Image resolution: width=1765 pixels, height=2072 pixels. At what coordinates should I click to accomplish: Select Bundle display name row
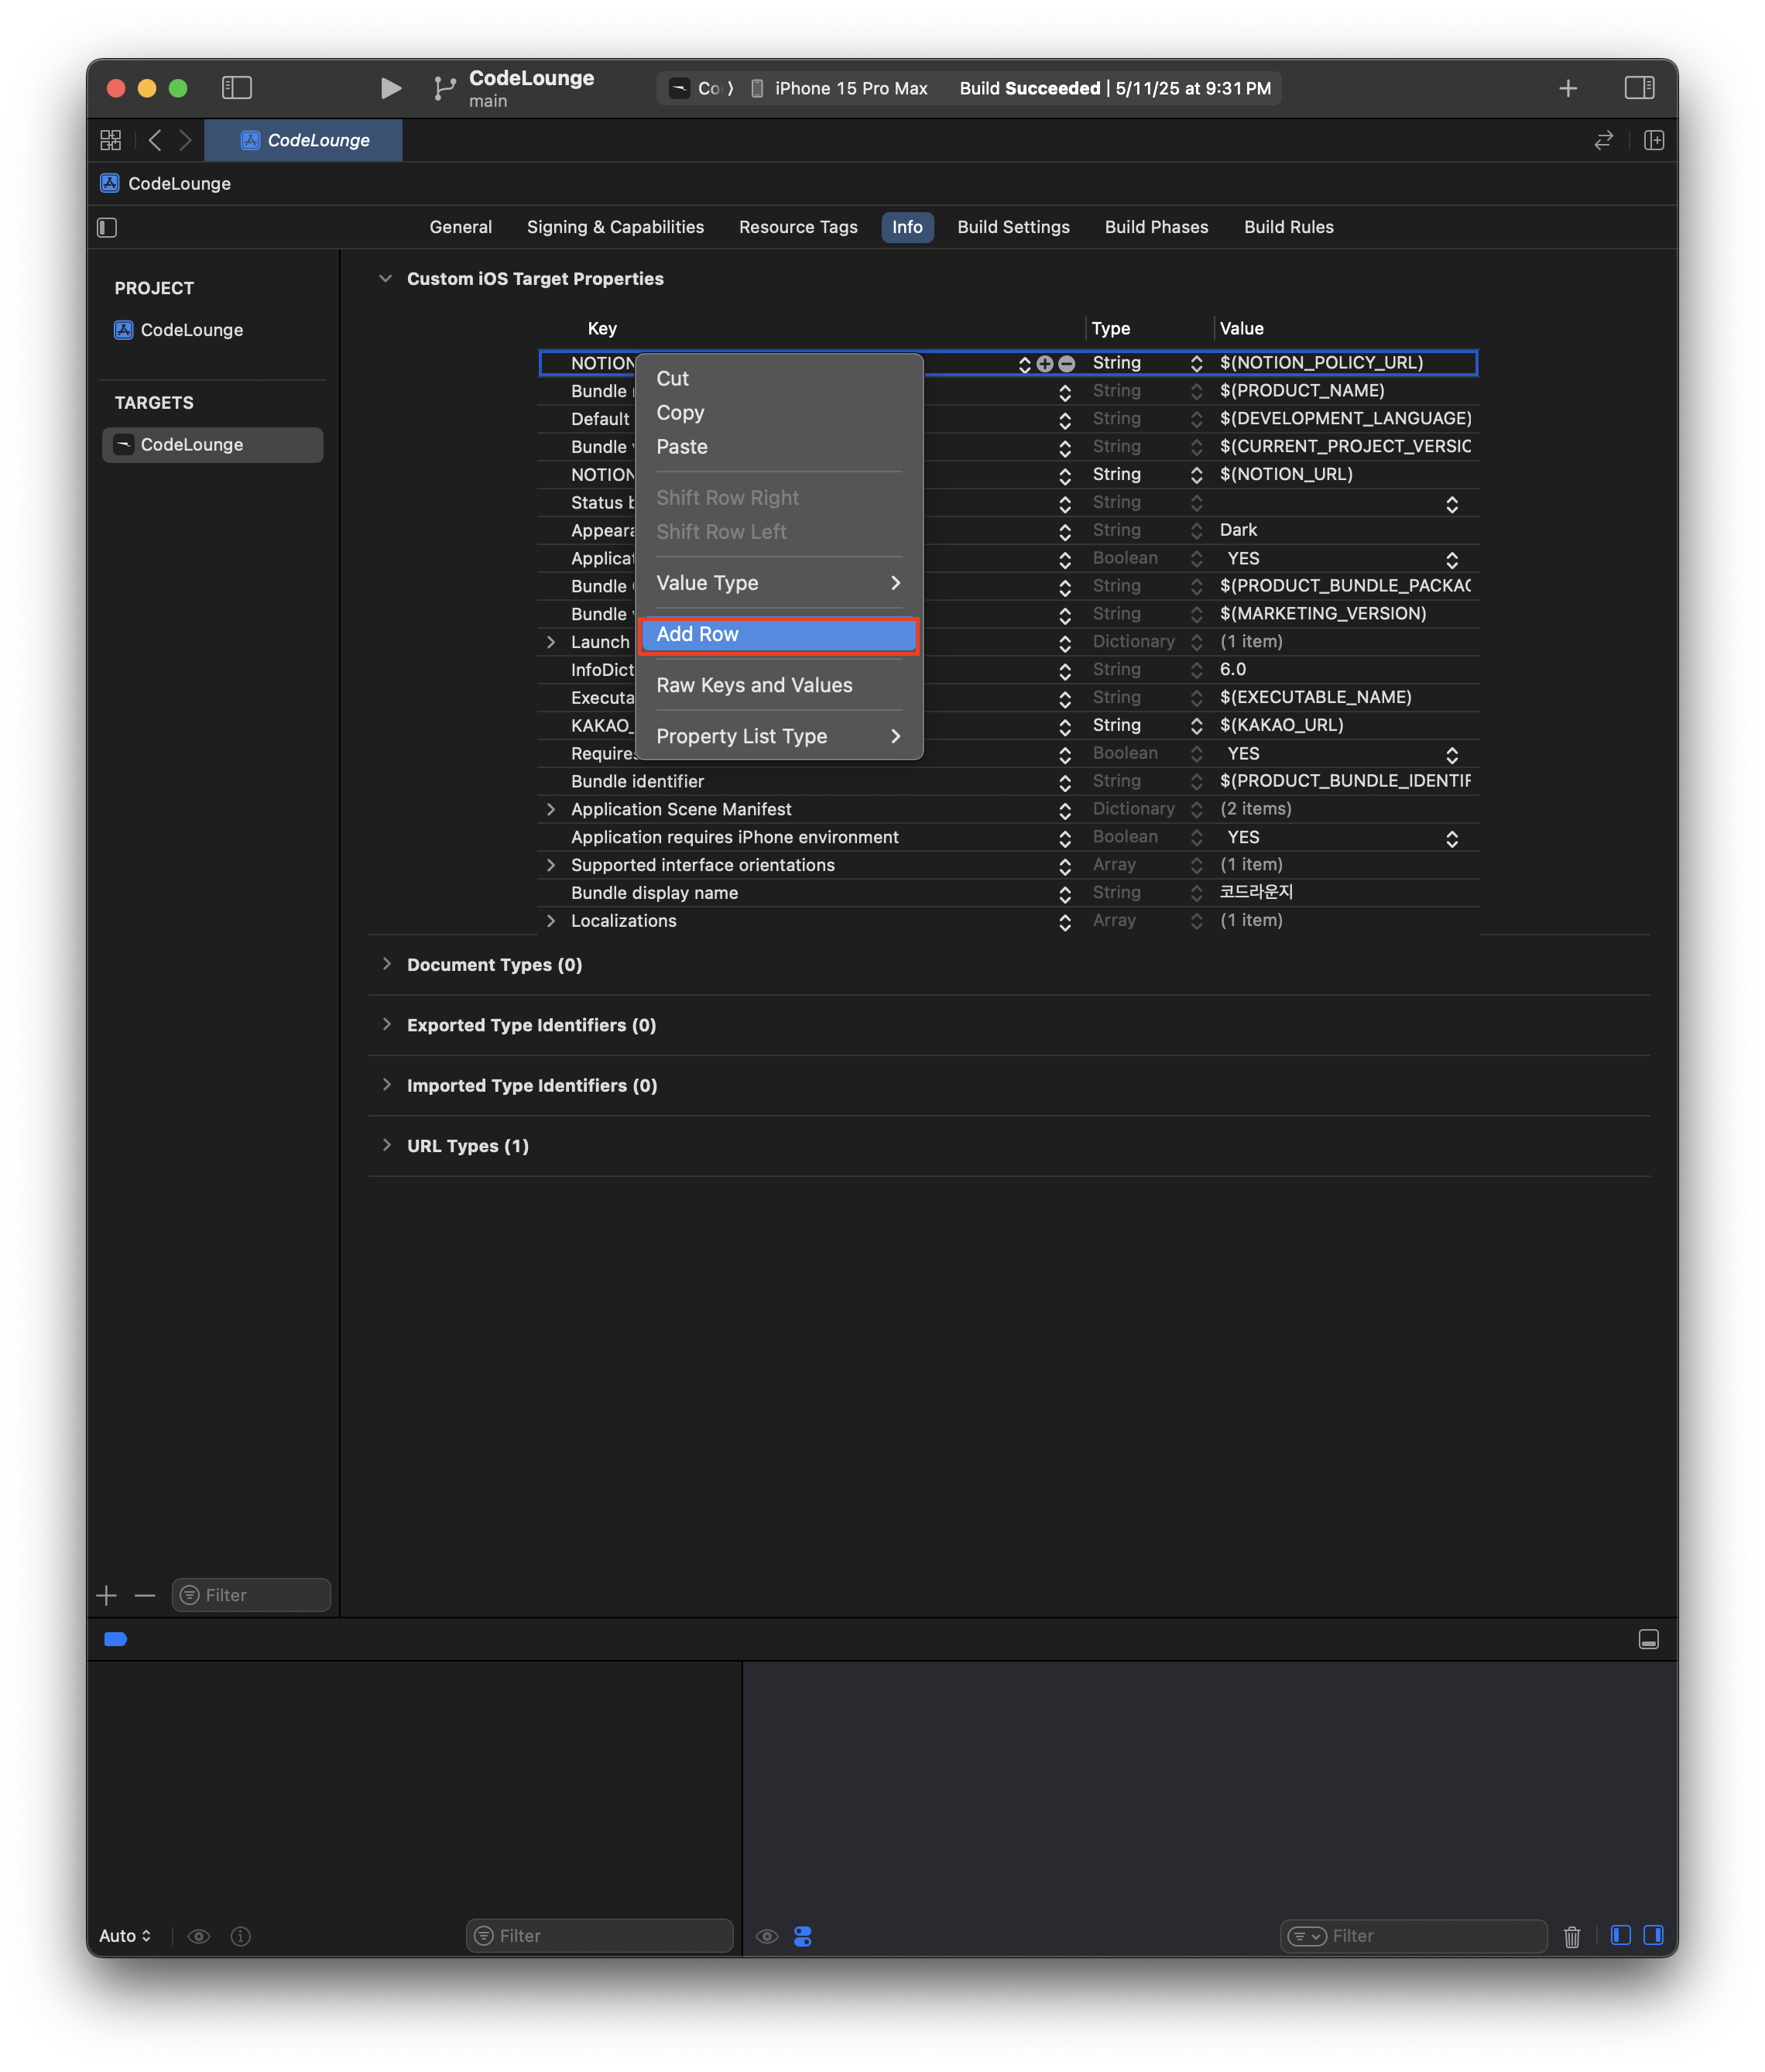(x=1008, y=893)
